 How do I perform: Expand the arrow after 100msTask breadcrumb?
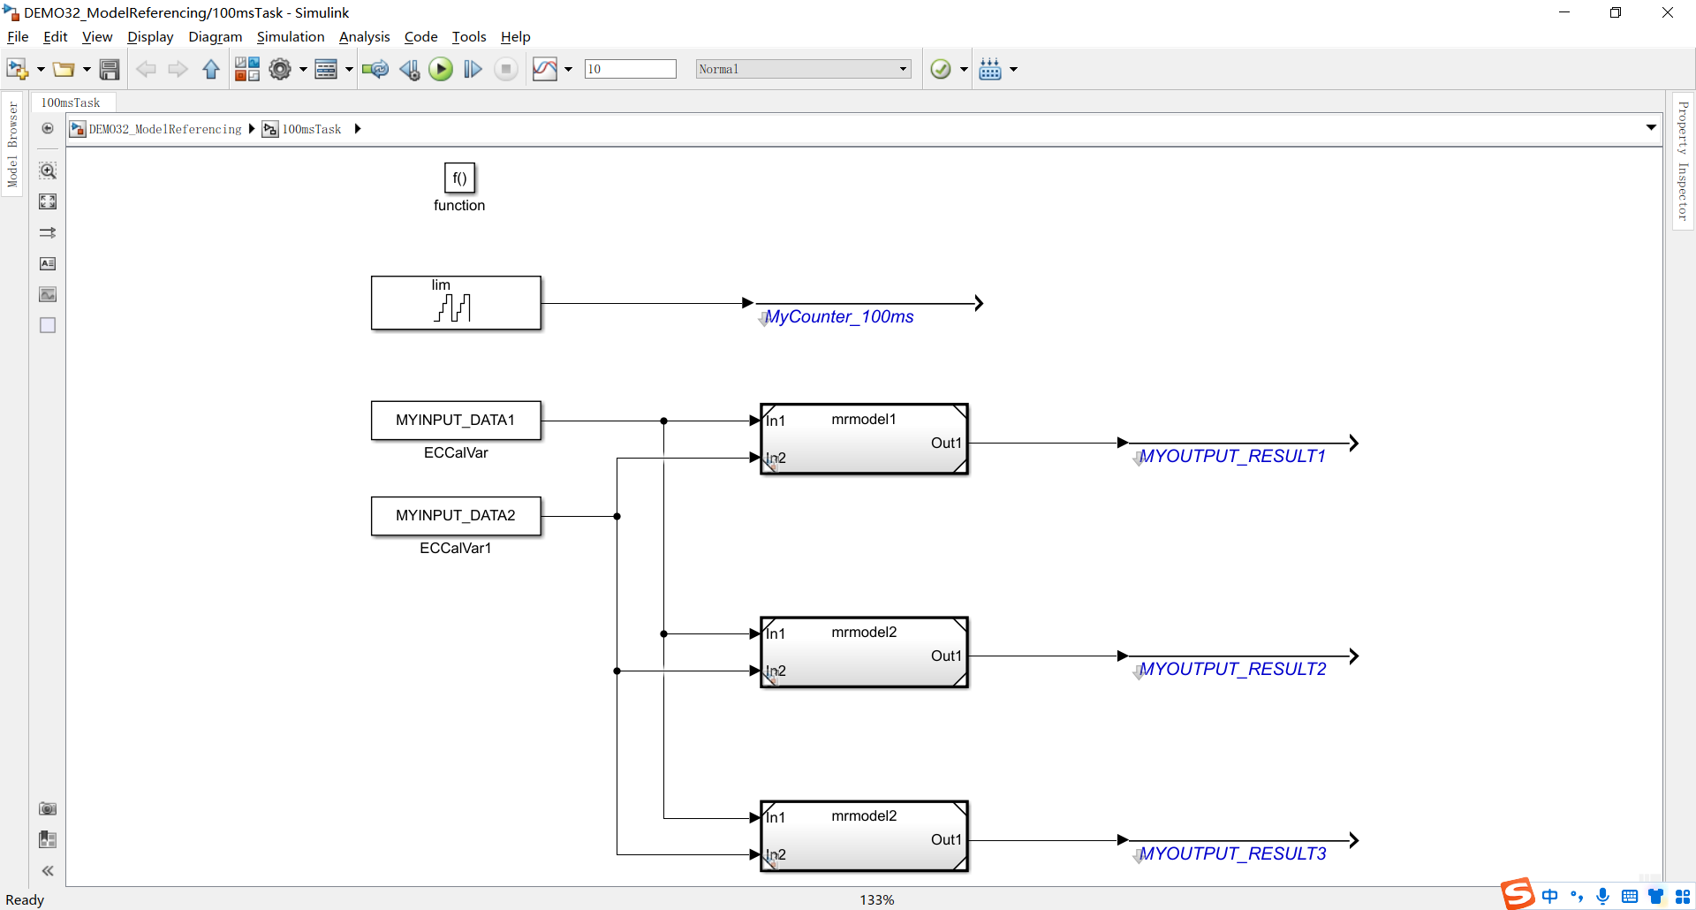tap(358, 129)
